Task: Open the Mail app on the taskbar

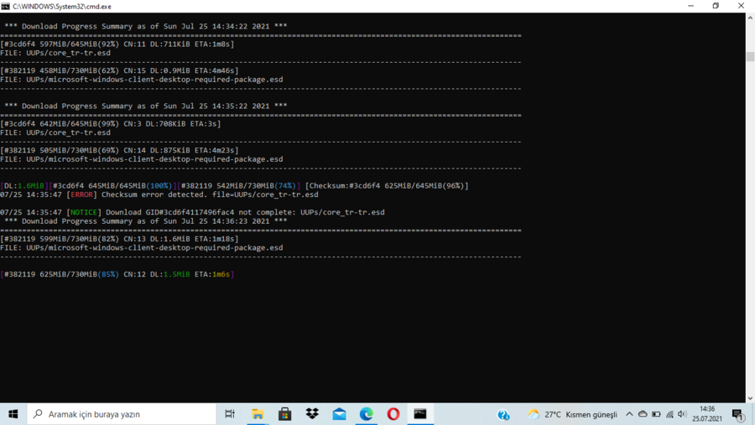Action: pos(339,414)
